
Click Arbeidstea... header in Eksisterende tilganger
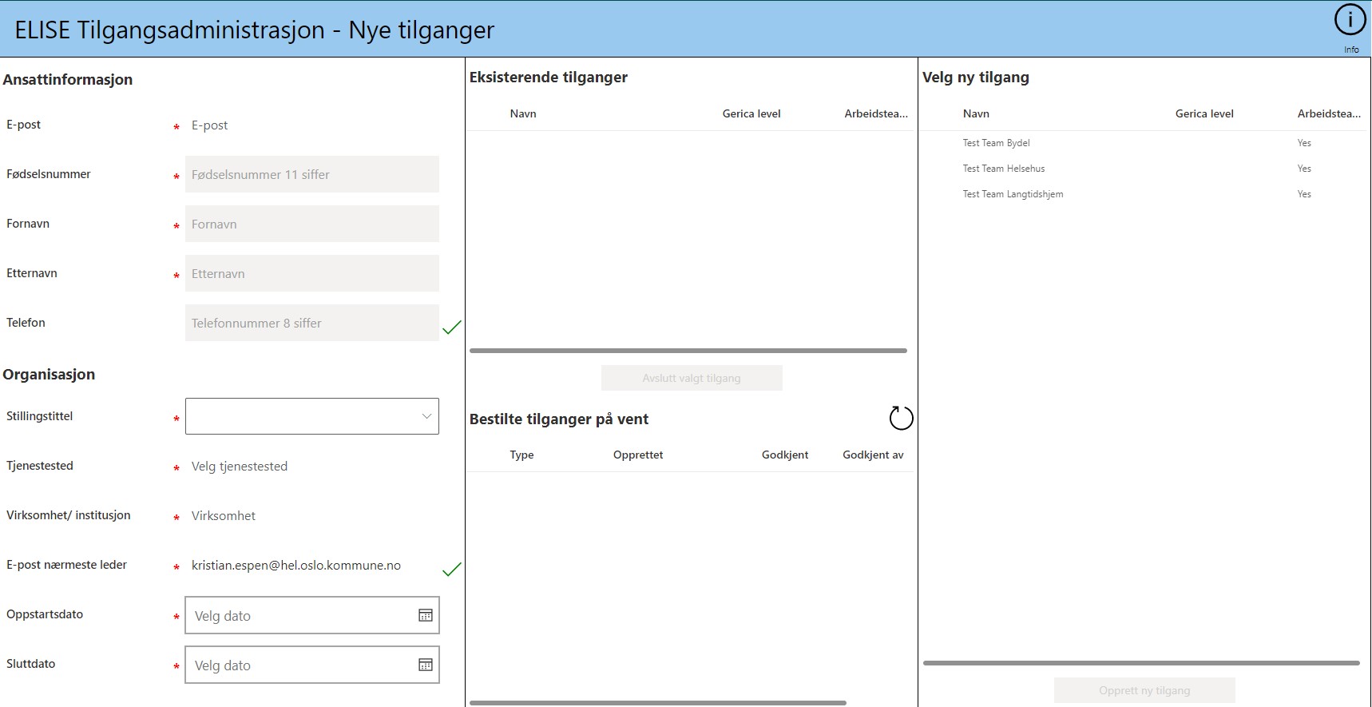click(876, 113)
